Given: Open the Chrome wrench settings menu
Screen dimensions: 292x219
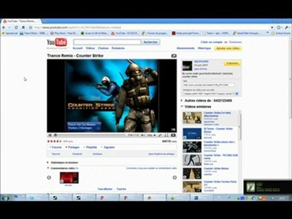Looking at the screenshot, I should [x=287, y=27].
